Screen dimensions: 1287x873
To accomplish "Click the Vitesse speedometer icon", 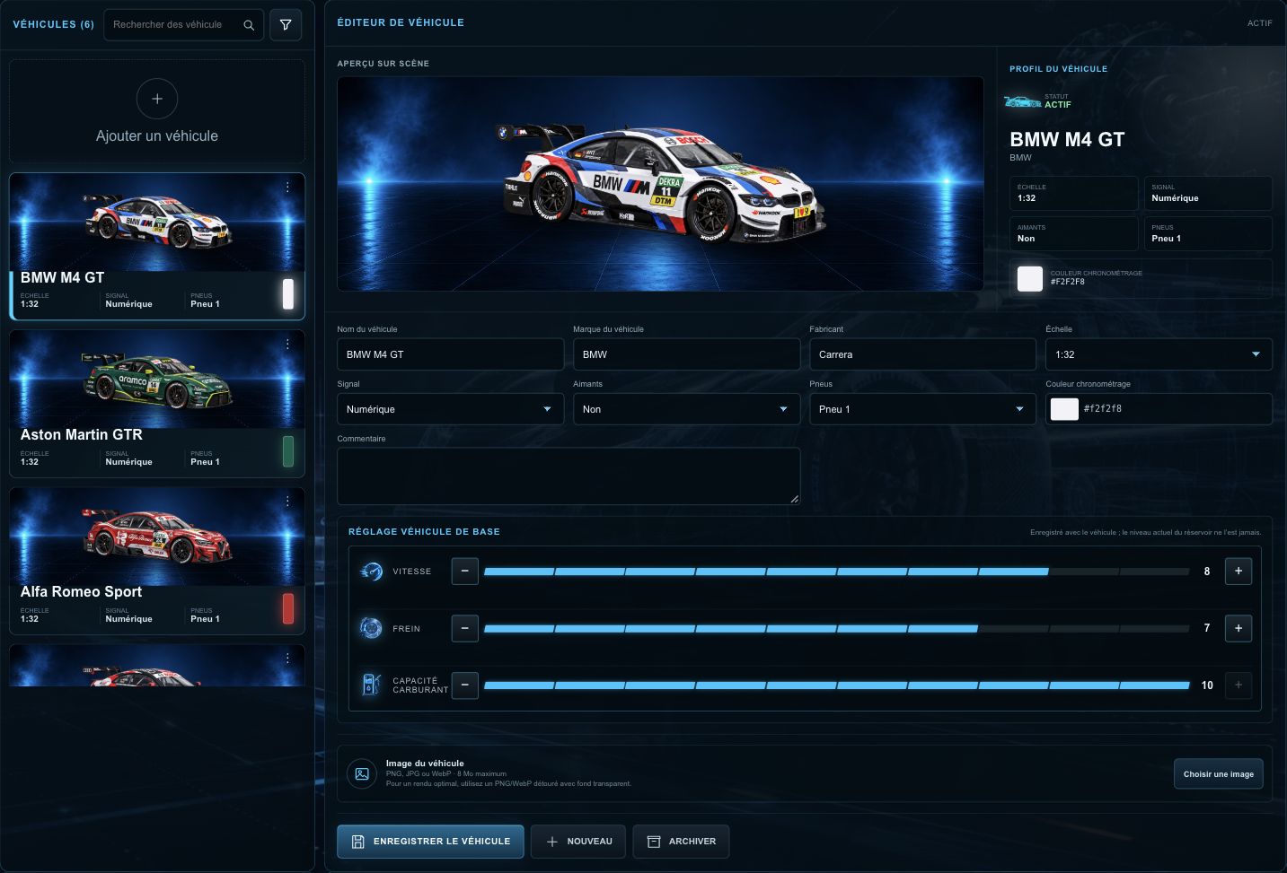I will (x=371, y=572).
